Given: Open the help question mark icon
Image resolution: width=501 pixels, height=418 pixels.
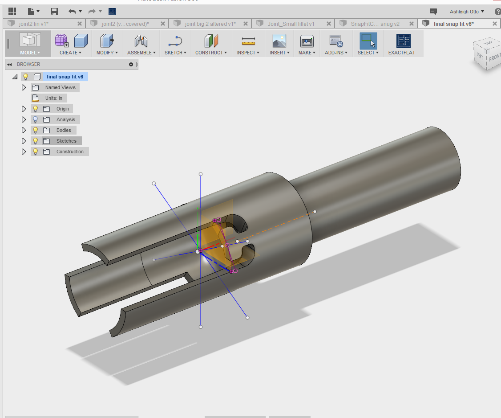Looking at the screenshot, I should pos(497,12).
